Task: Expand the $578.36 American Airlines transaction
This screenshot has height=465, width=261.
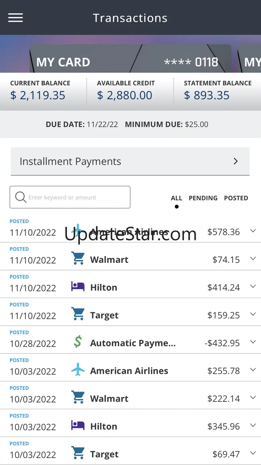Action: pyautogui.click(x=253, y=231)
